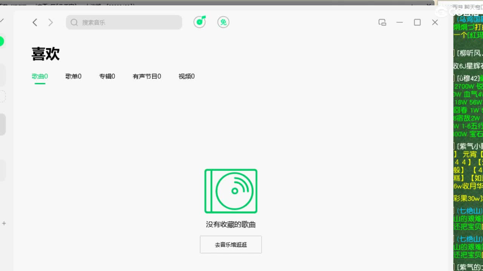Click the 免 circular icon
This screenshot has height=271, width=483.
[223, 22]
